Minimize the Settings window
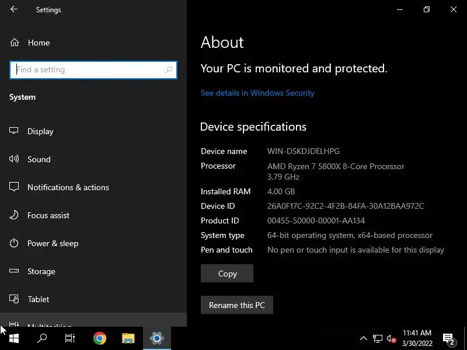The width and height of the screenshot is (467, 350). (400, 9)
